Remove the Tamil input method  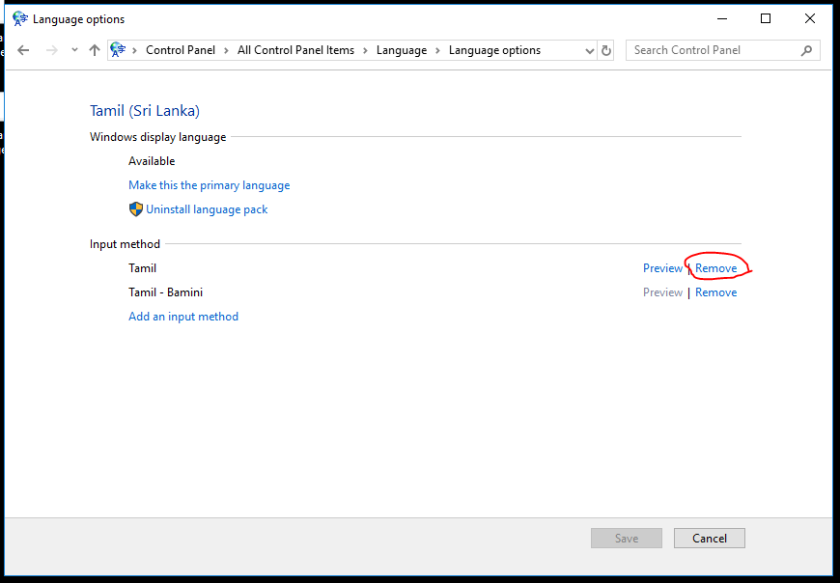[715, 268]
